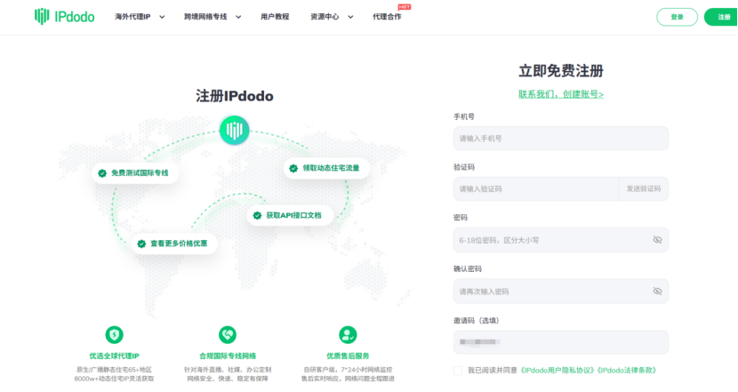Click checkmark icon beside 获取API接口文档

[257, 215]
